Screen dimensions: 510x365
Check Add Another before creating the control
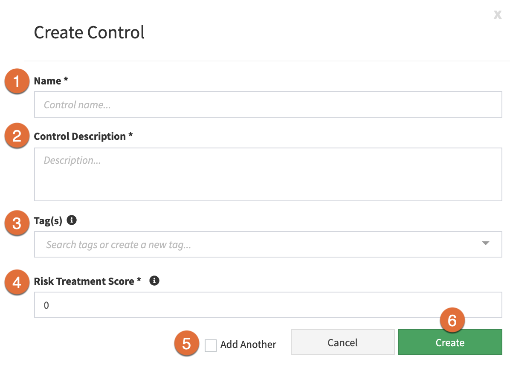pos(210,346)
